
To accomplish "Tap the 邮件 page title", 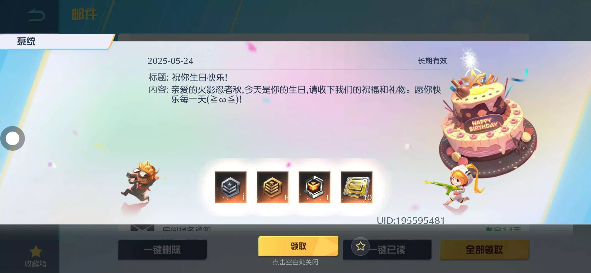I will click(84, 14).
